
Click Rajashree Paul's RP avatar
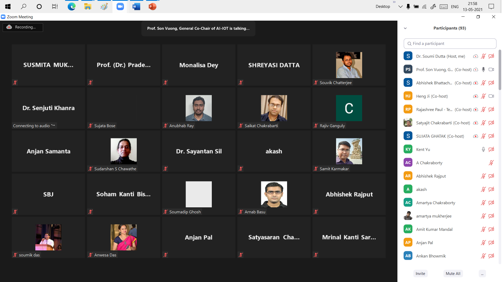click(x=408, y=109)
